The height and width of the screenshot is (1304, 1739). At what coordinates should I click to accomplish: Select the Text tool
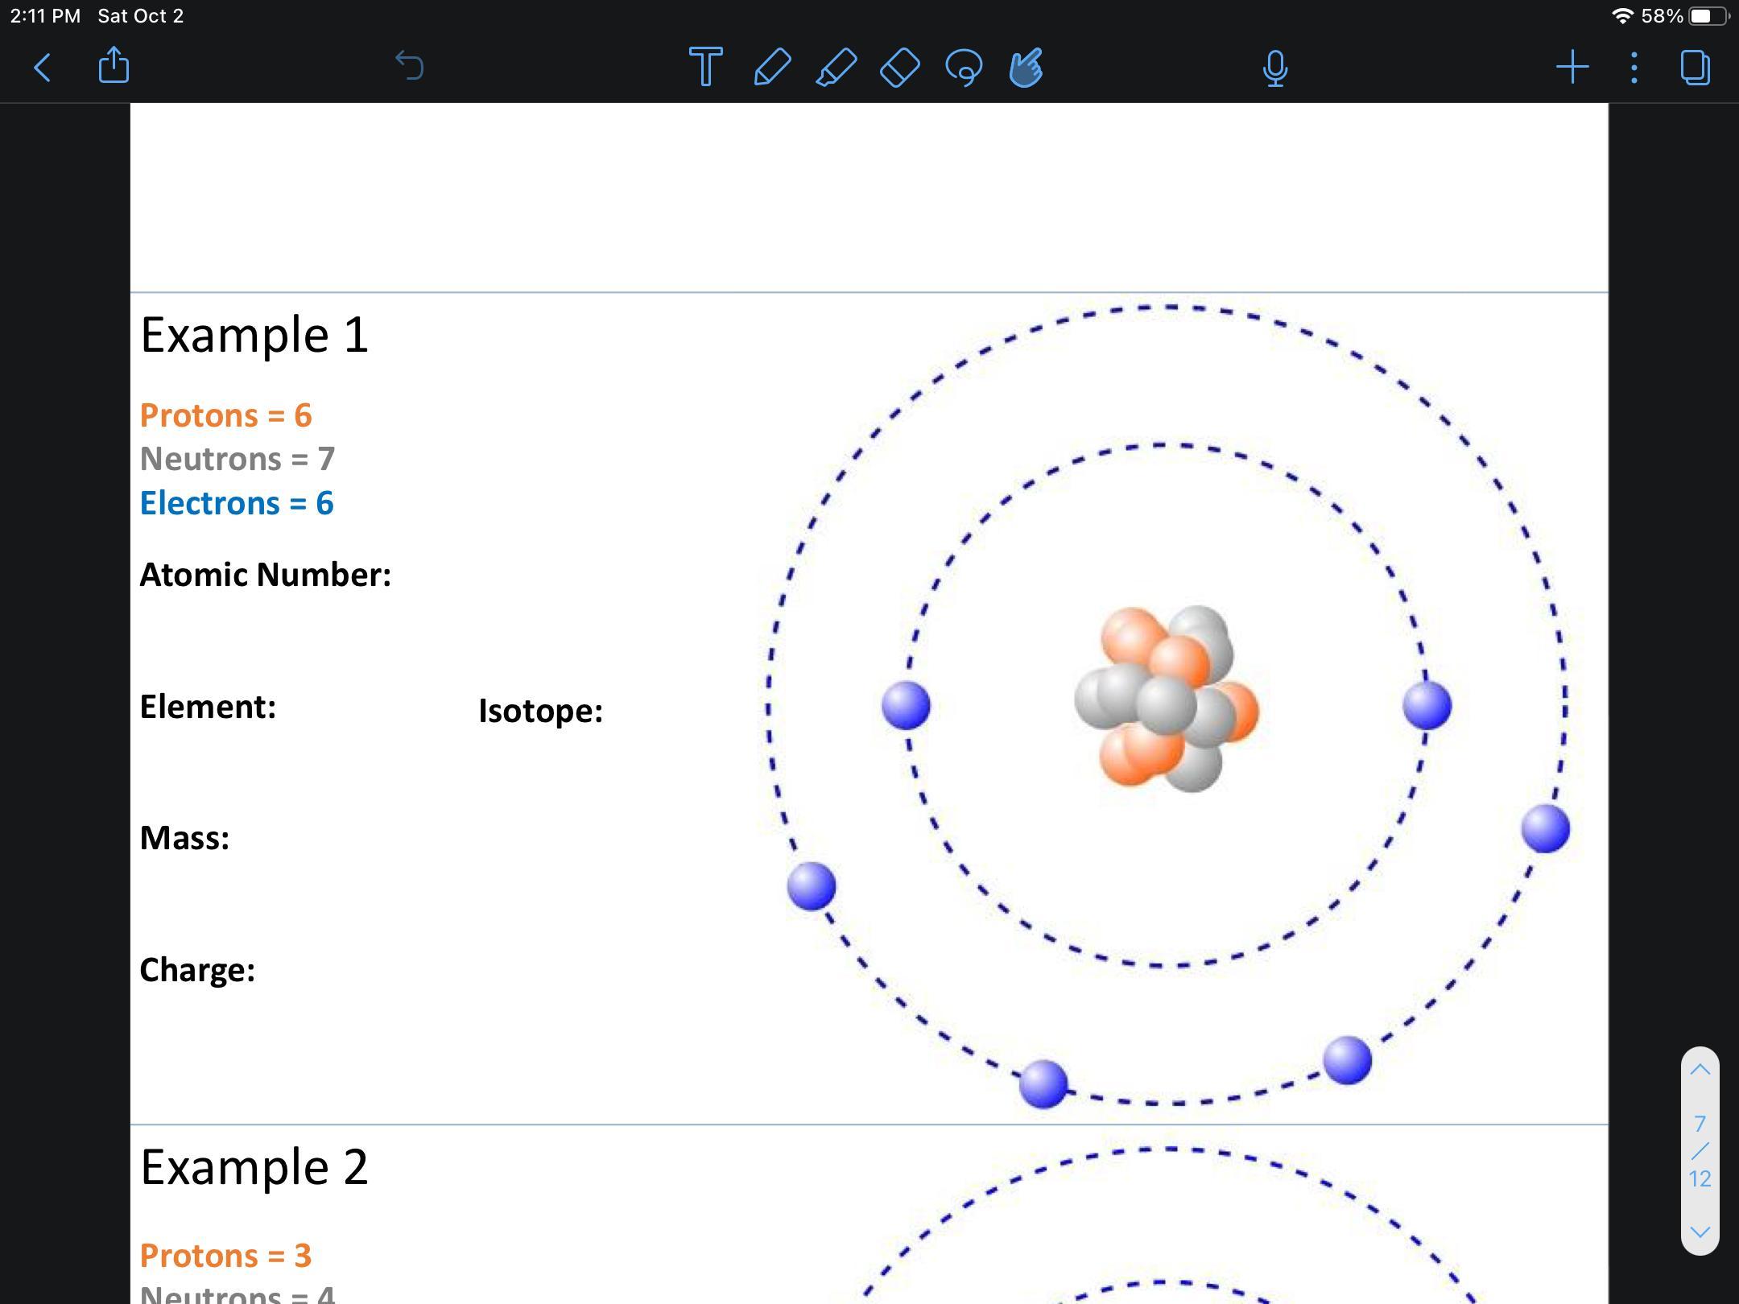tap(706, 67)
